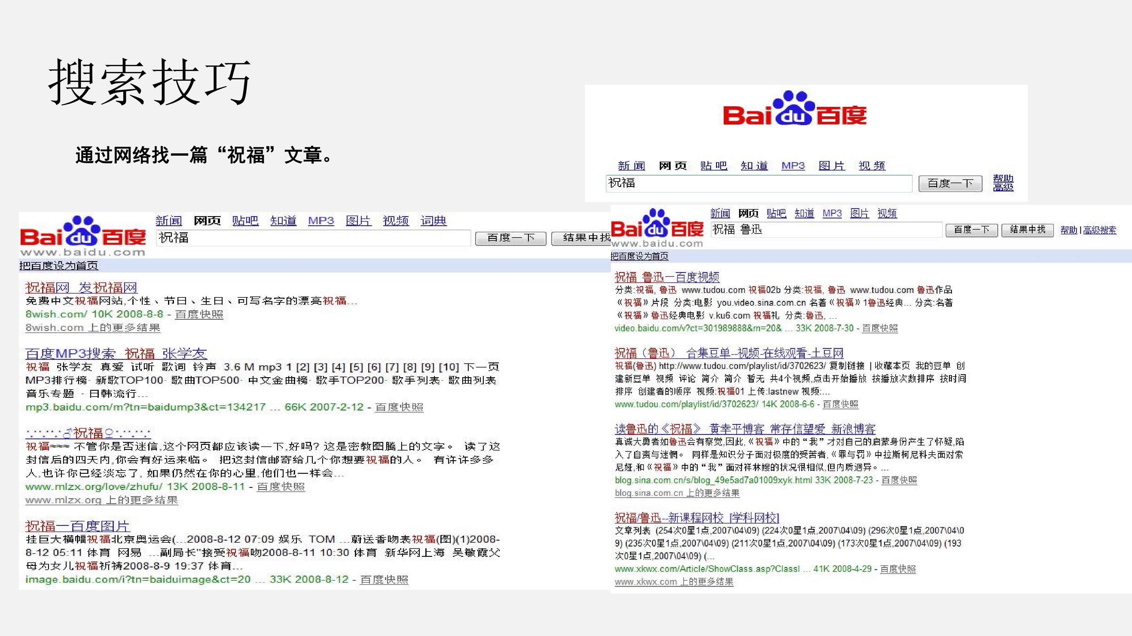
Task: Open the 祝福网 发祝福网 search result
Action: tap(81, 287)
